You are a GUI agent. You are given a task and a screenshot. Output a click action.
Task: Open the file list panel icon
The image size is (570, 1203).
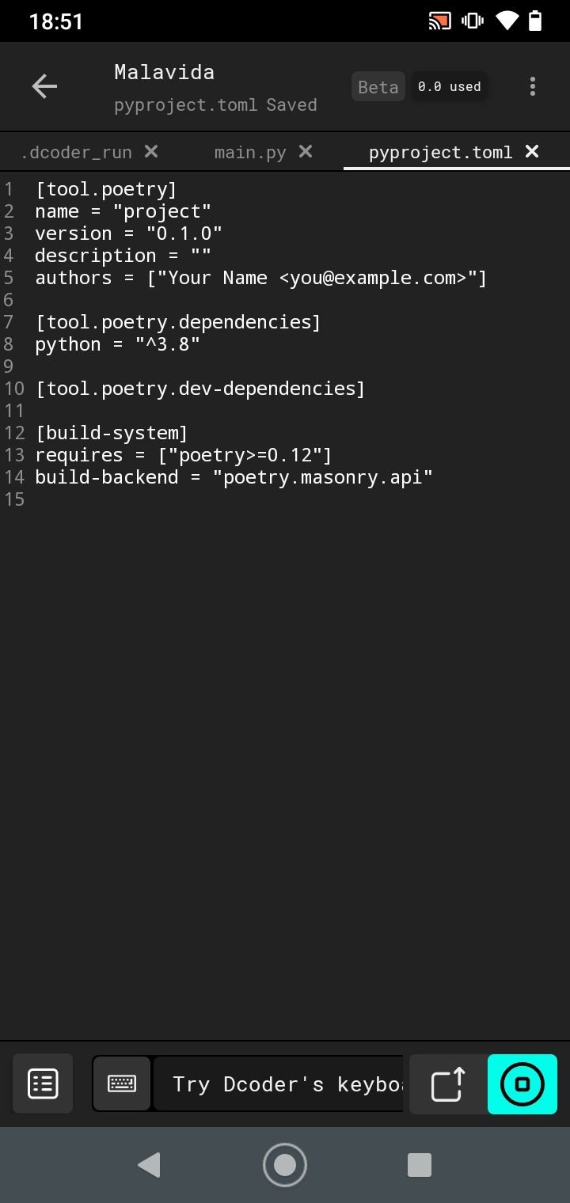click(43, 1083)
